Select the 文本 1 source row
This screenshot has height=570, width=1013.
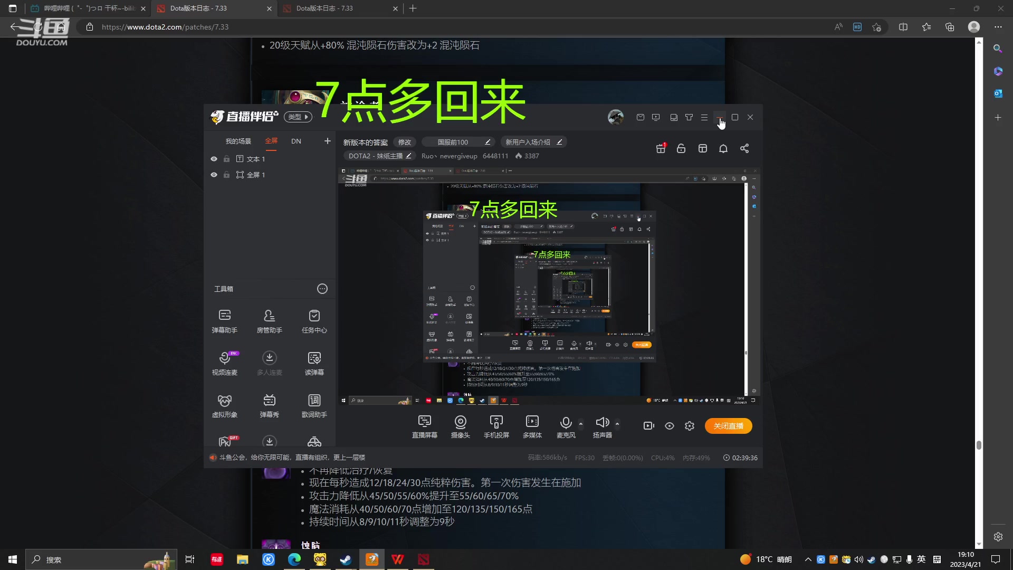click(x=269, y=159)
